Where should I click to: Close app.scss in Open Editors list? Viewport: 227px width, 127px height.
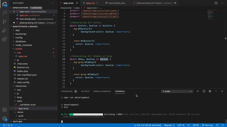tap(14, 12)
